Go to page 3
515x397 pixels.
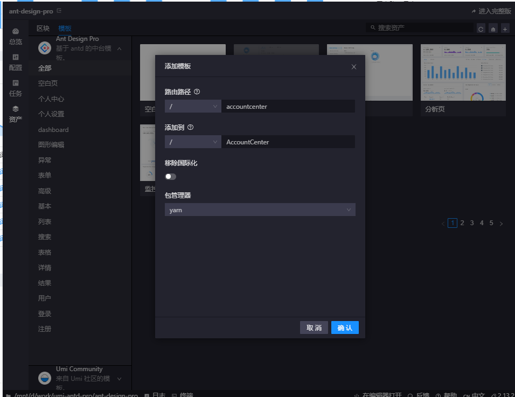click(x=472, y=223)
